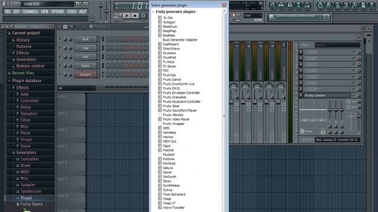Click the help question mark icon
Screen dimensions: 378x212
372,5
